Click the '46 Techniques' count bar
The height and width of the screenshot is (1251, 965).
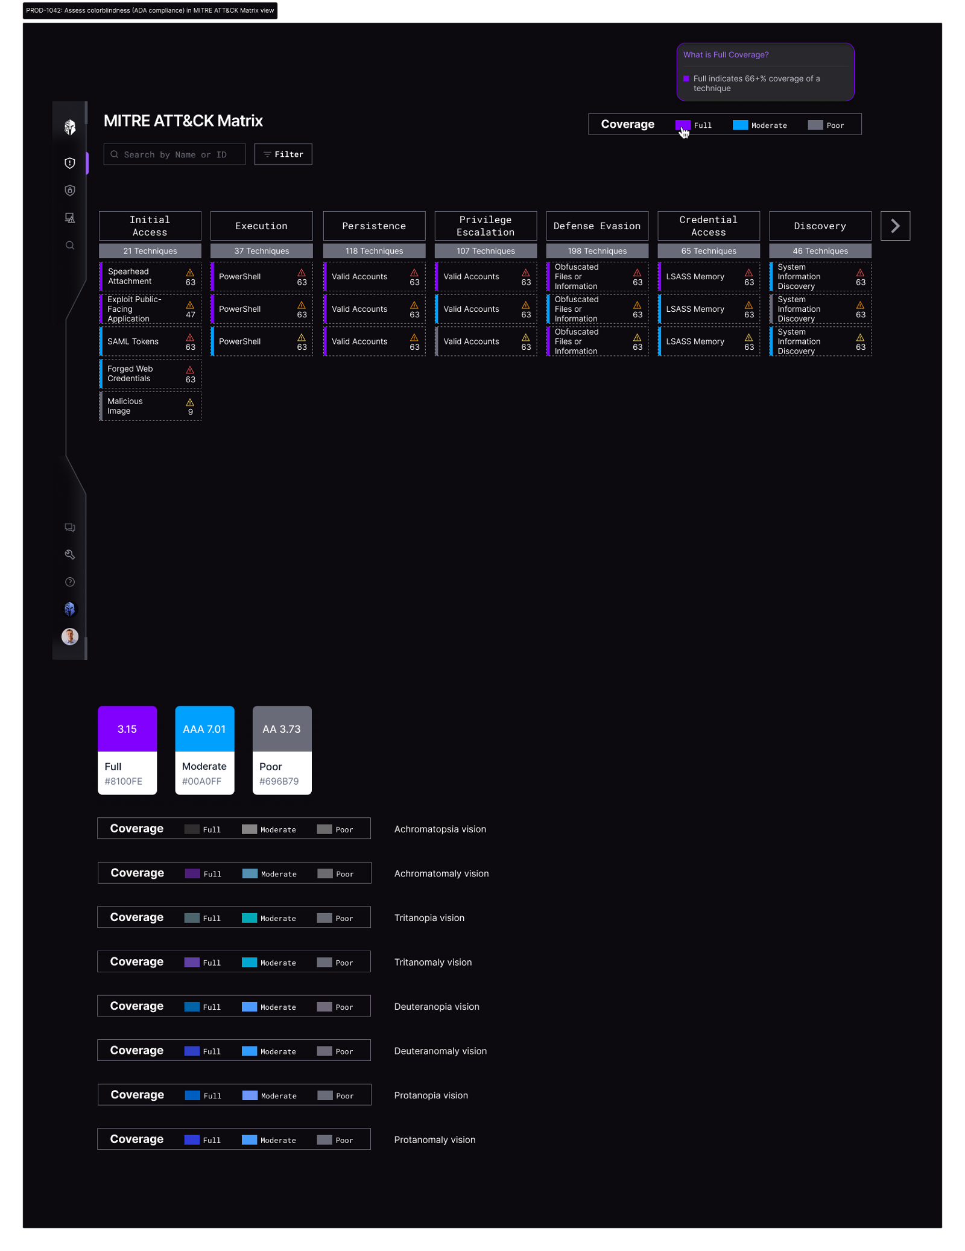[820, 251]
